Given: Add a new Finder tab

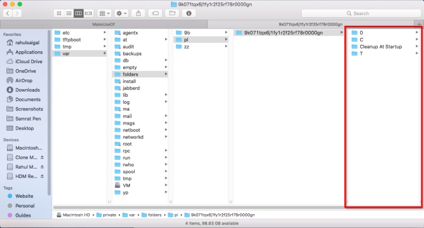Looking at the screenshot, I should click(x=419, y=24).
